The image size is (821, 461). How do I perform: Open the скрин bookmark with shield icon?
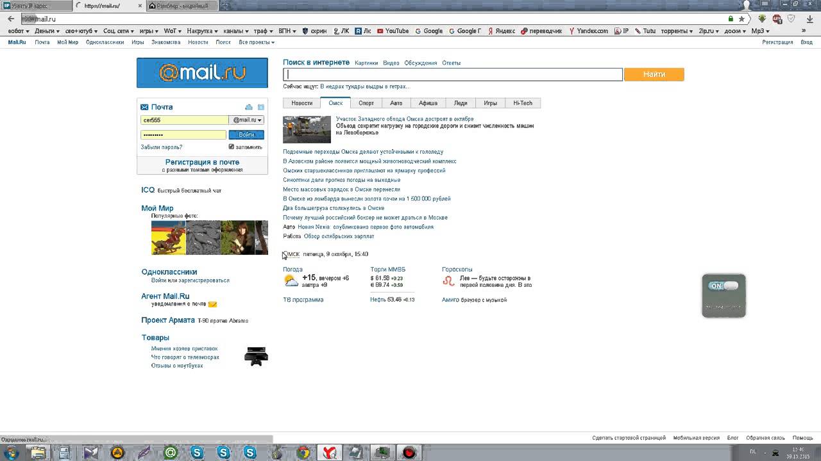pos(314,31)
